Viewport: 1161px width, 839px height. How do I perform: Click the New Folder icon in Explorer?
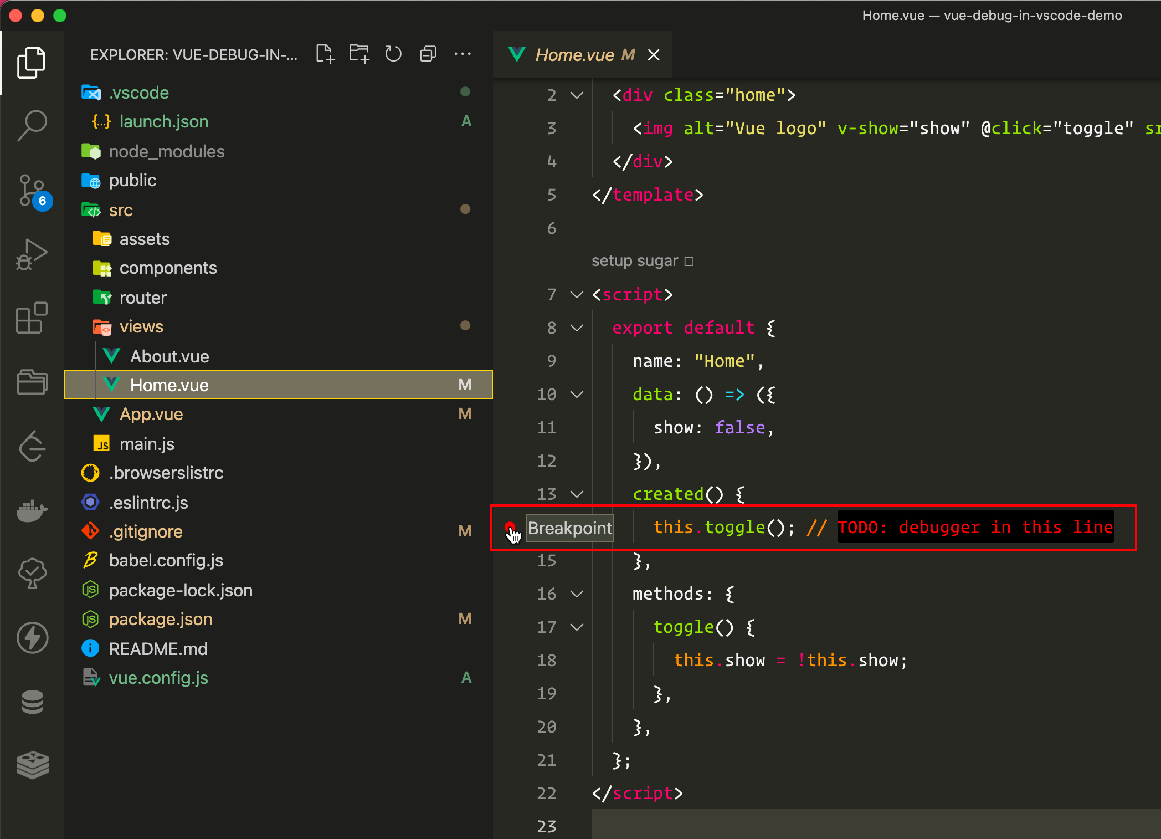pos(359,54)
